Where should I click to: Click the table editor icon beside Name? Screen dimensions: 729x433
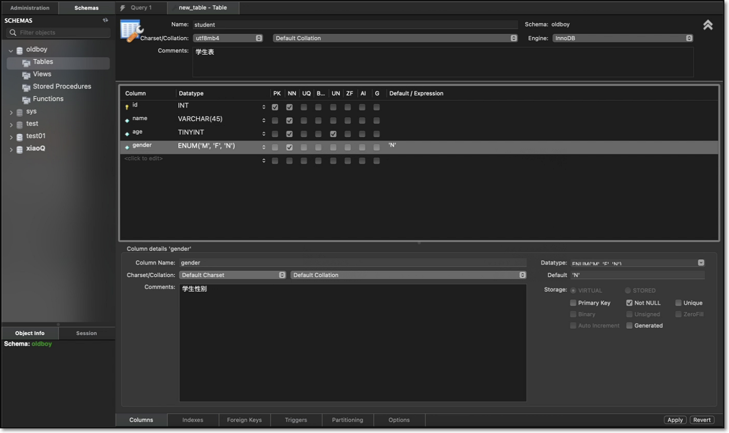pos(131,31)
